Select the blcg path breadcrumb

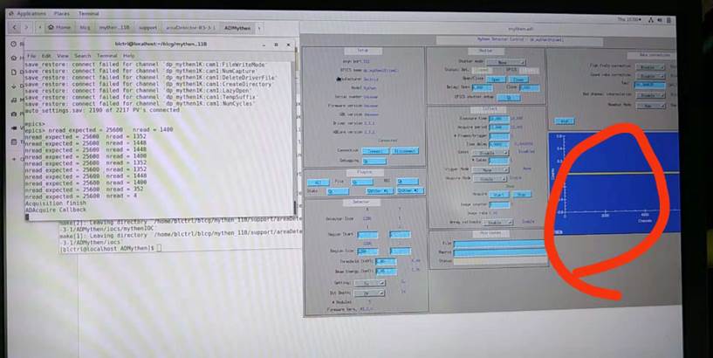85,27
